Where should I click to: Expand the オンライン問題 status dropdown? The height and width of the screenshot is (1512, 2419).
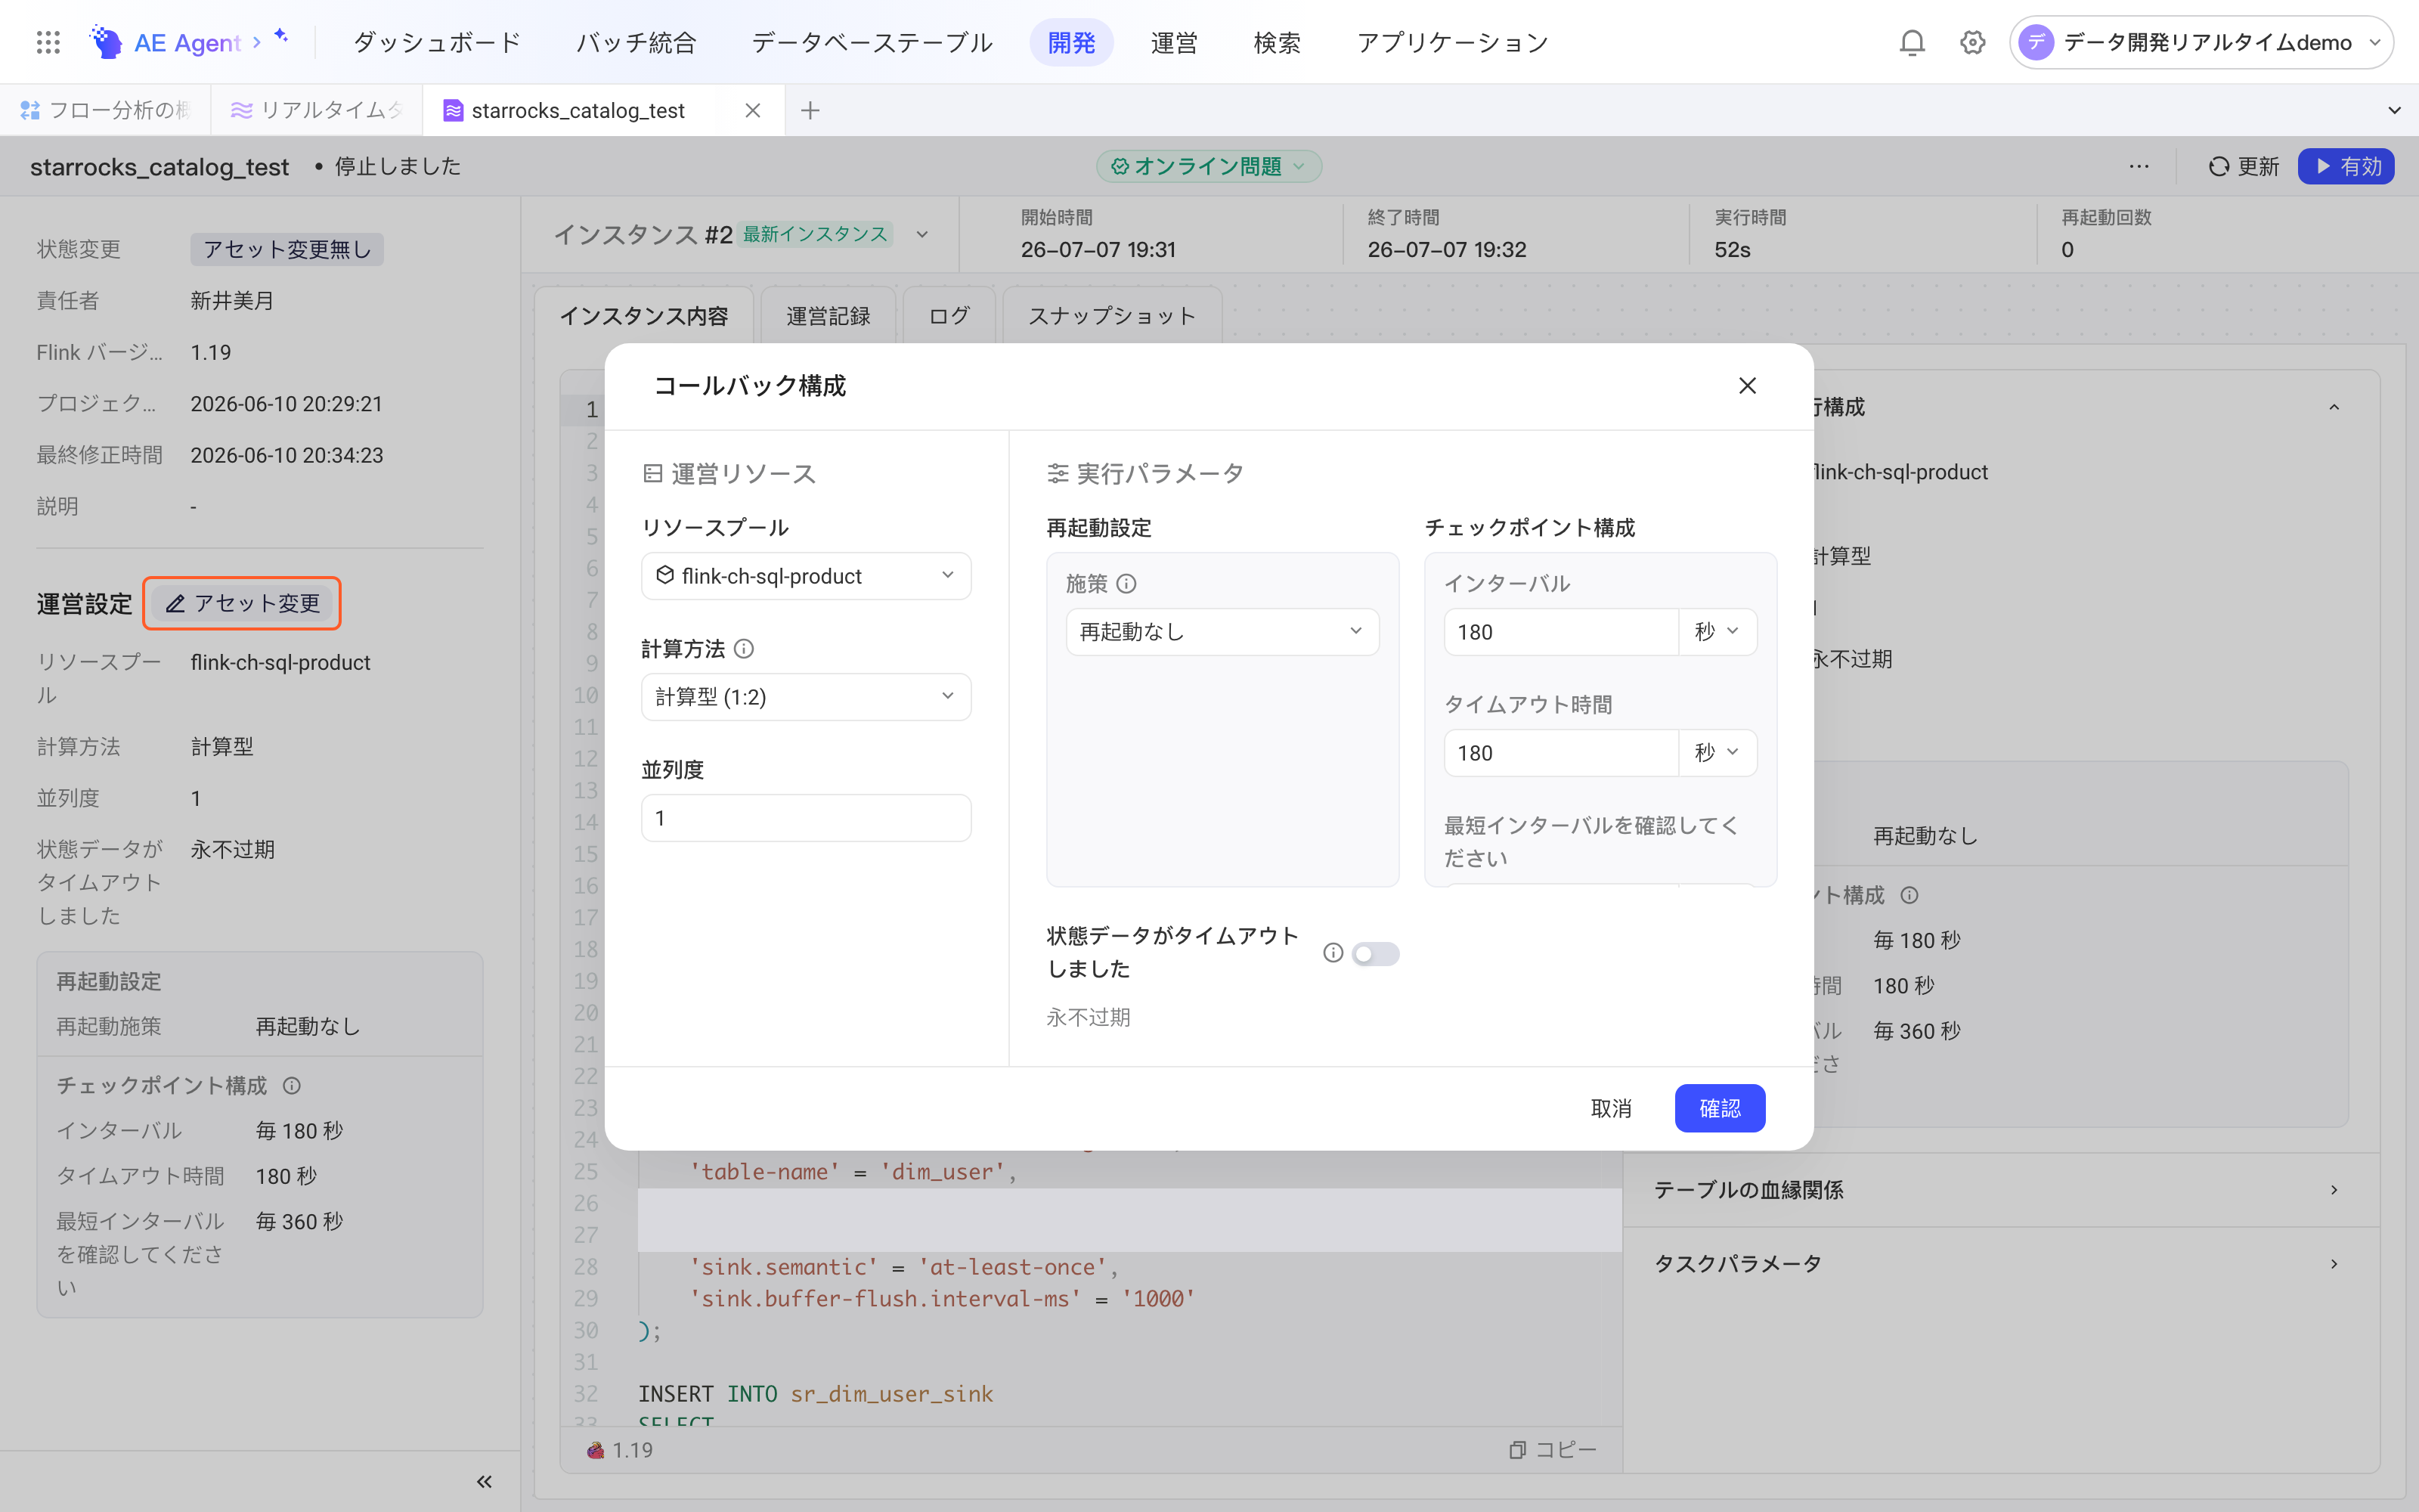pyautogui.click(x=1209, y=166)
